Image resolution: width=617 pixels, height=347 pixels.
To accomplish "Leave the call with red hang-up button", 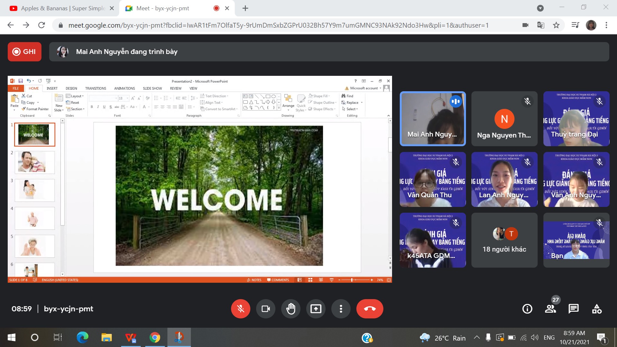I will tap(370, 309).
